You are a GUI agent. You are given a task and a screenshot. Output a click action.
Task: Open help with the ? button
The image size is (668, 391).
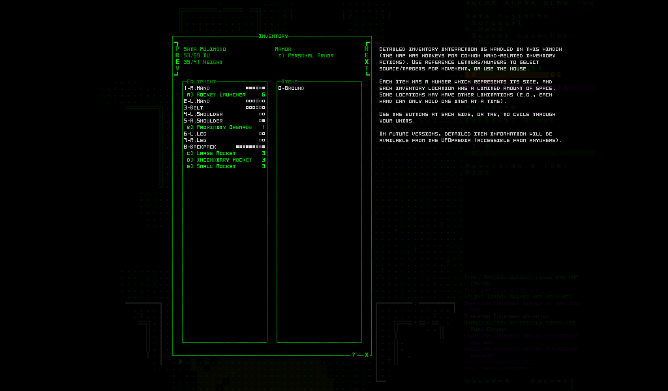[353, 355]
